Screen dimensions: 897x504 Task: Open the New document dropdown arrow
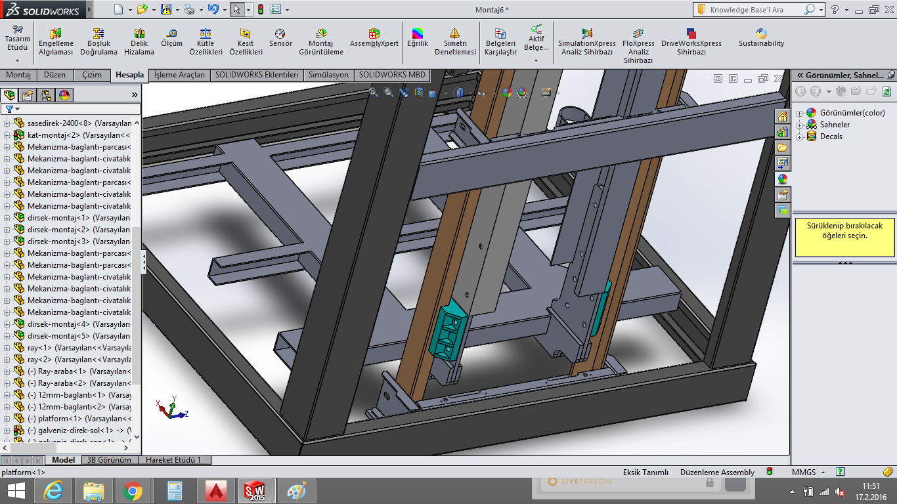click(130, 10)
